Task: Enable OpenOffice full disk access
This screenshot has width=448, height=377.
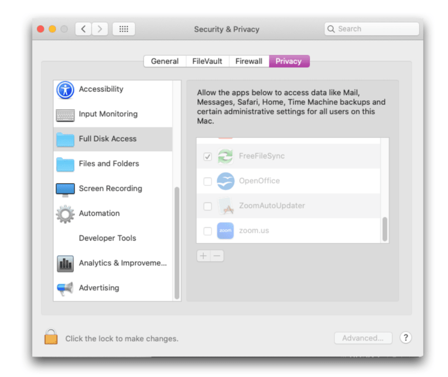Action: tap(208, 181)
